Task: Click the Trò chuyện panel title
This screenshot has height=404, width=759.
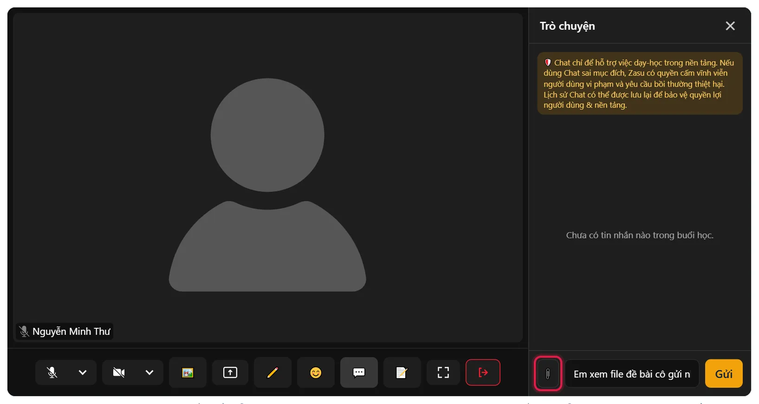Action: [567, 26]
